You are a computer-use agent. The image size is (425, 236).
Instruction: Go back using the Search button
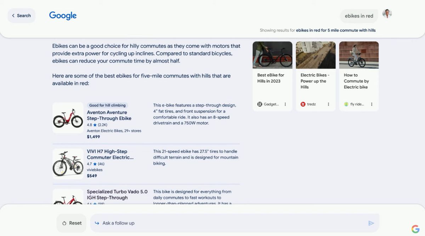pyautogui.click(x=22, y=16)
